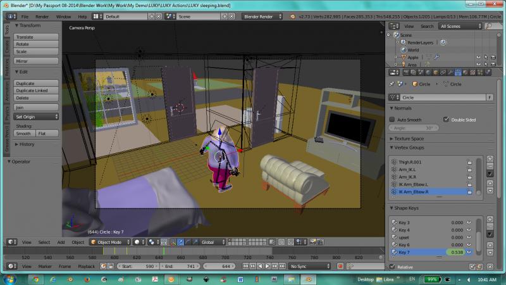Screen dimensions: 506x285
Task: Open the Object properties cube tab
Action: (x=436, y=73)
